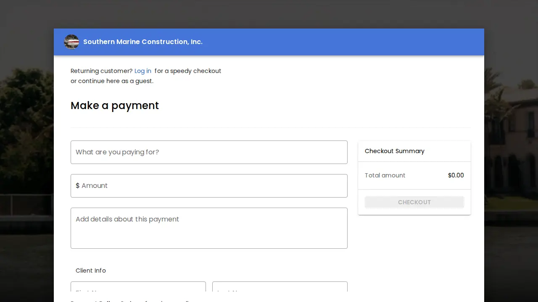Viewport: 538px width, 302px height.
Task: Click the 'Make a payment' heading
Action: (x=115, y=105)
